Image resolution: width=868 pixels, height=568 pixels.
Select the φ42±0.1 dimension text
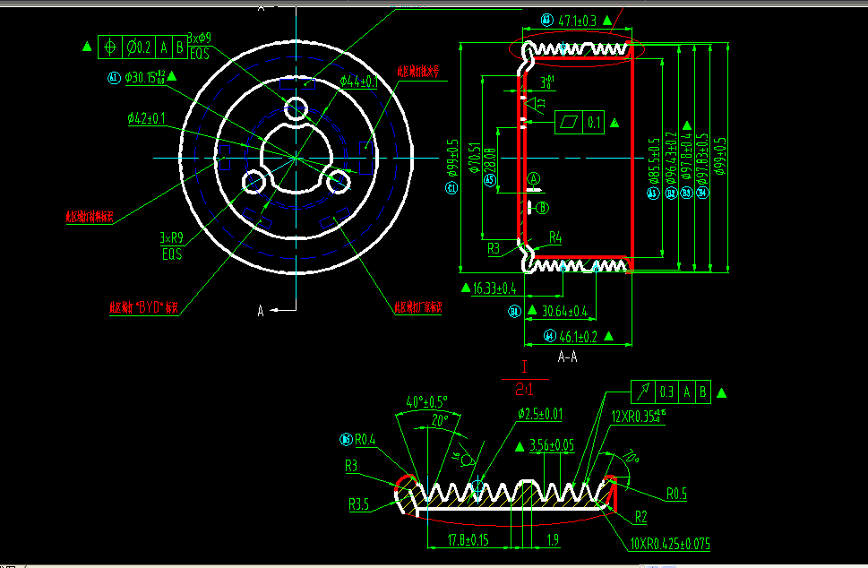click(x=146, y=117)
